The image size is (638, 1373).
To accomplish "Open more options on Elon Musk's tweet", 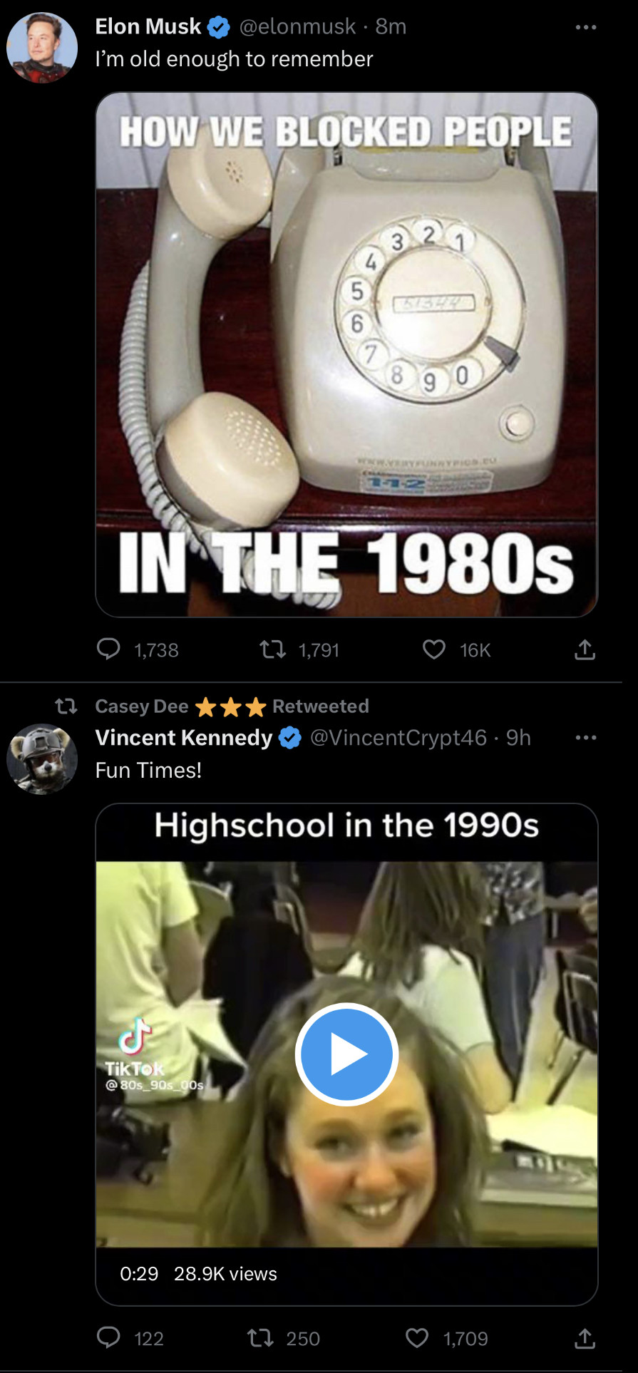I will point(585,27).
